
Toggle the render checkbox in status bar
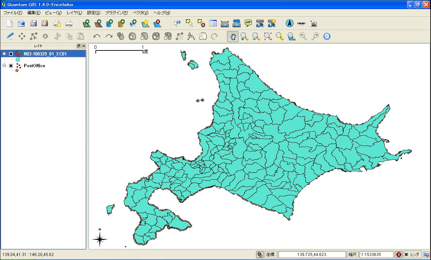(406, 255)
